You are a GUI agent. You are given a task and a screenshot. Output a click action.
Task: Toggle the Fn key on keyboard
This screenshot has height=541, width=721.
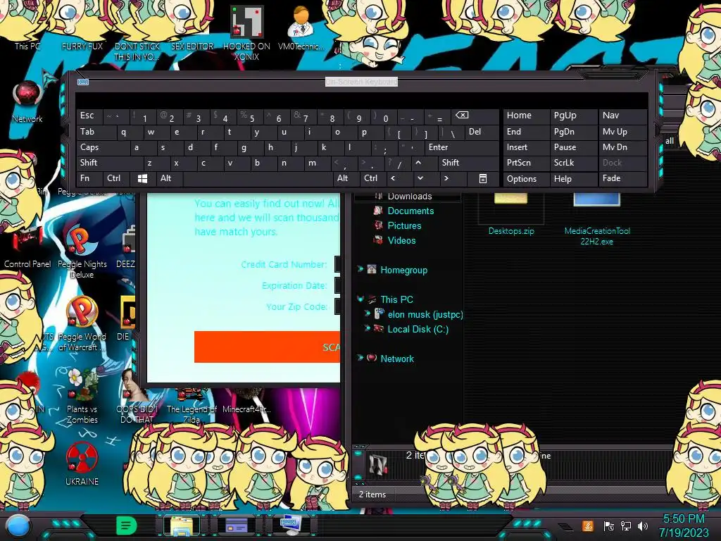coord(89,178)
